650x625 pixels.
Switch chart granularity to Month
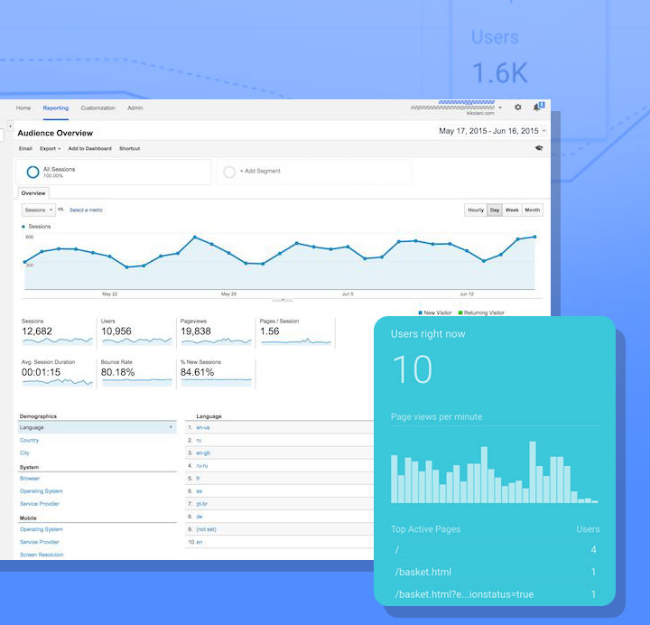coord(533,210)
